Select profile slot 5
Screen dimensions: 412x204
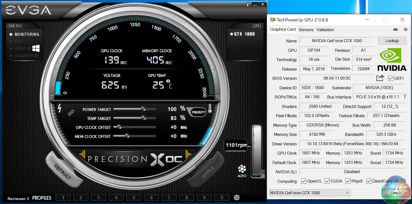pos(134,198)
